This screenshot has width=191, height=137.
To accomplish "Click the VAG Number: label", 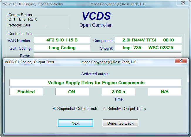I will 19,41.
